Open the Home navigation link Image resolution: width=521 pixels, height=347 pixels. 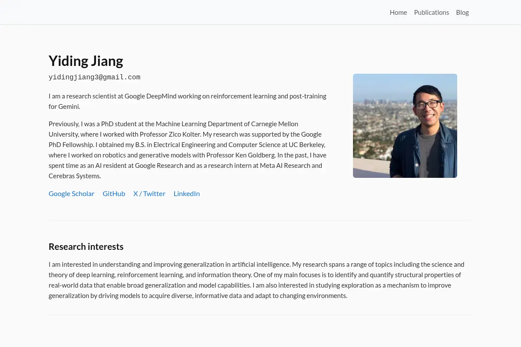tap(398, 12)
